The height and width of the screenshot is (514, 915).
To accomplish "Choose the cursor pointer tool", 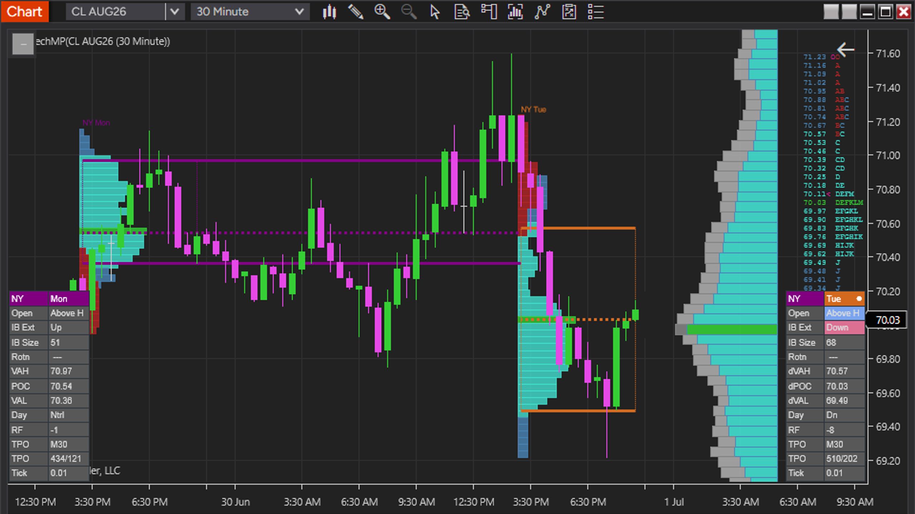I will tap(435, 12).
